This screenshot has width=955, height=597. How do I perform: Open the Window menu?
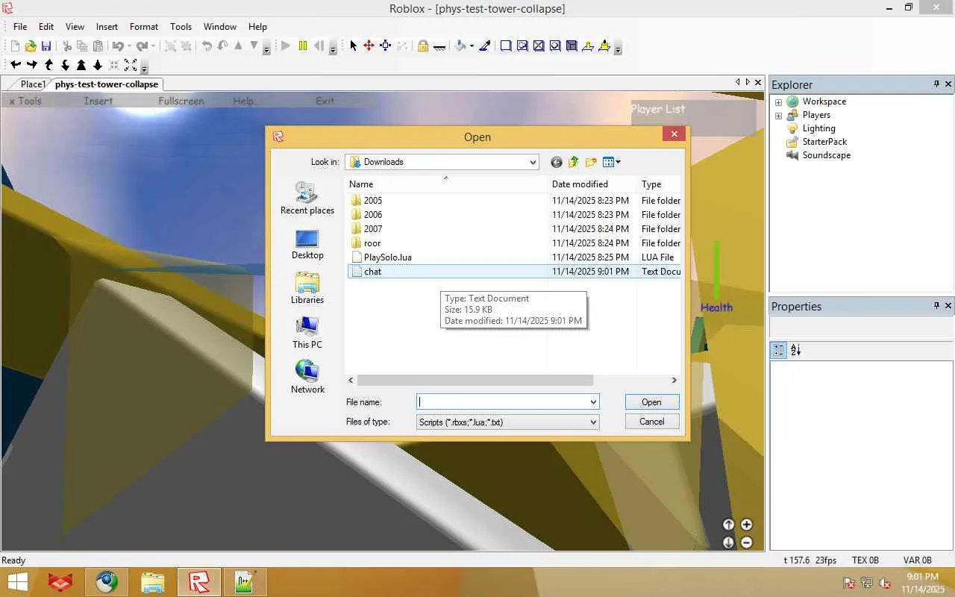(220, 27)
